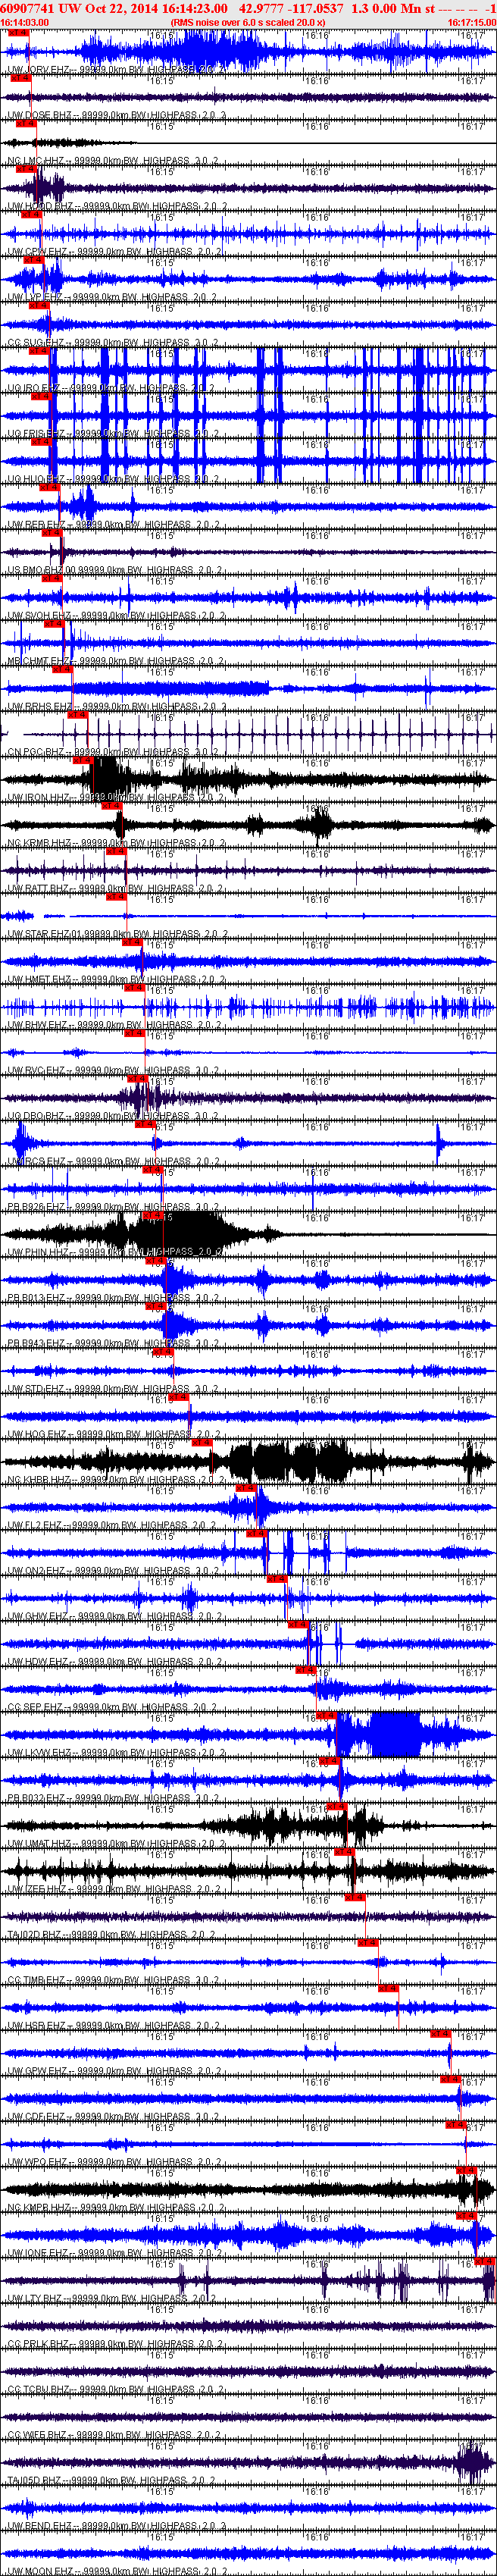The width and height of the screenshot is (497, 2576).
Task: Select the start time 16:14:03.00 label
Action: coord(25,21)
